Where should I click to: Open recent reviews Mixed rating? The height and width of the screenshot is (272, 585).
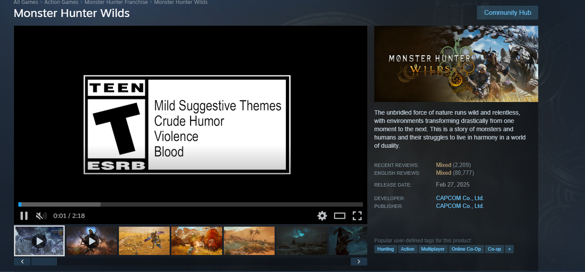(443, 165)
